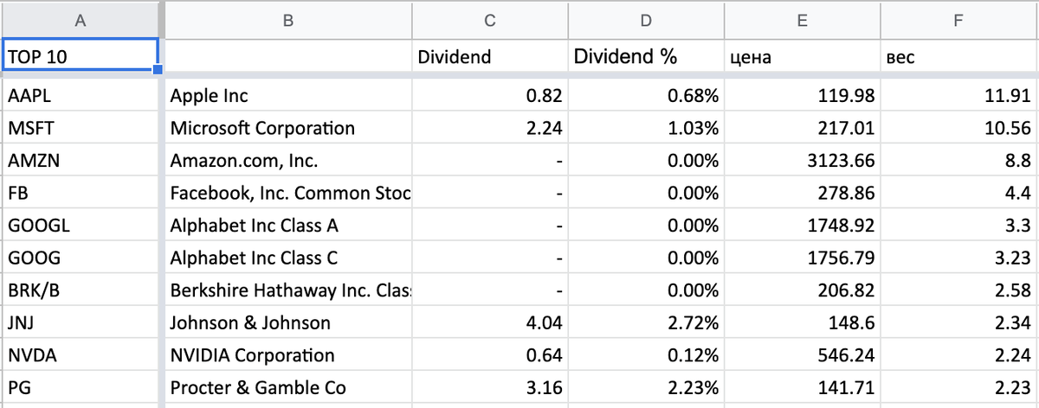The image size is (1039, 408).
Task: Click the TOP 10 cell
Action: point(80,56)
